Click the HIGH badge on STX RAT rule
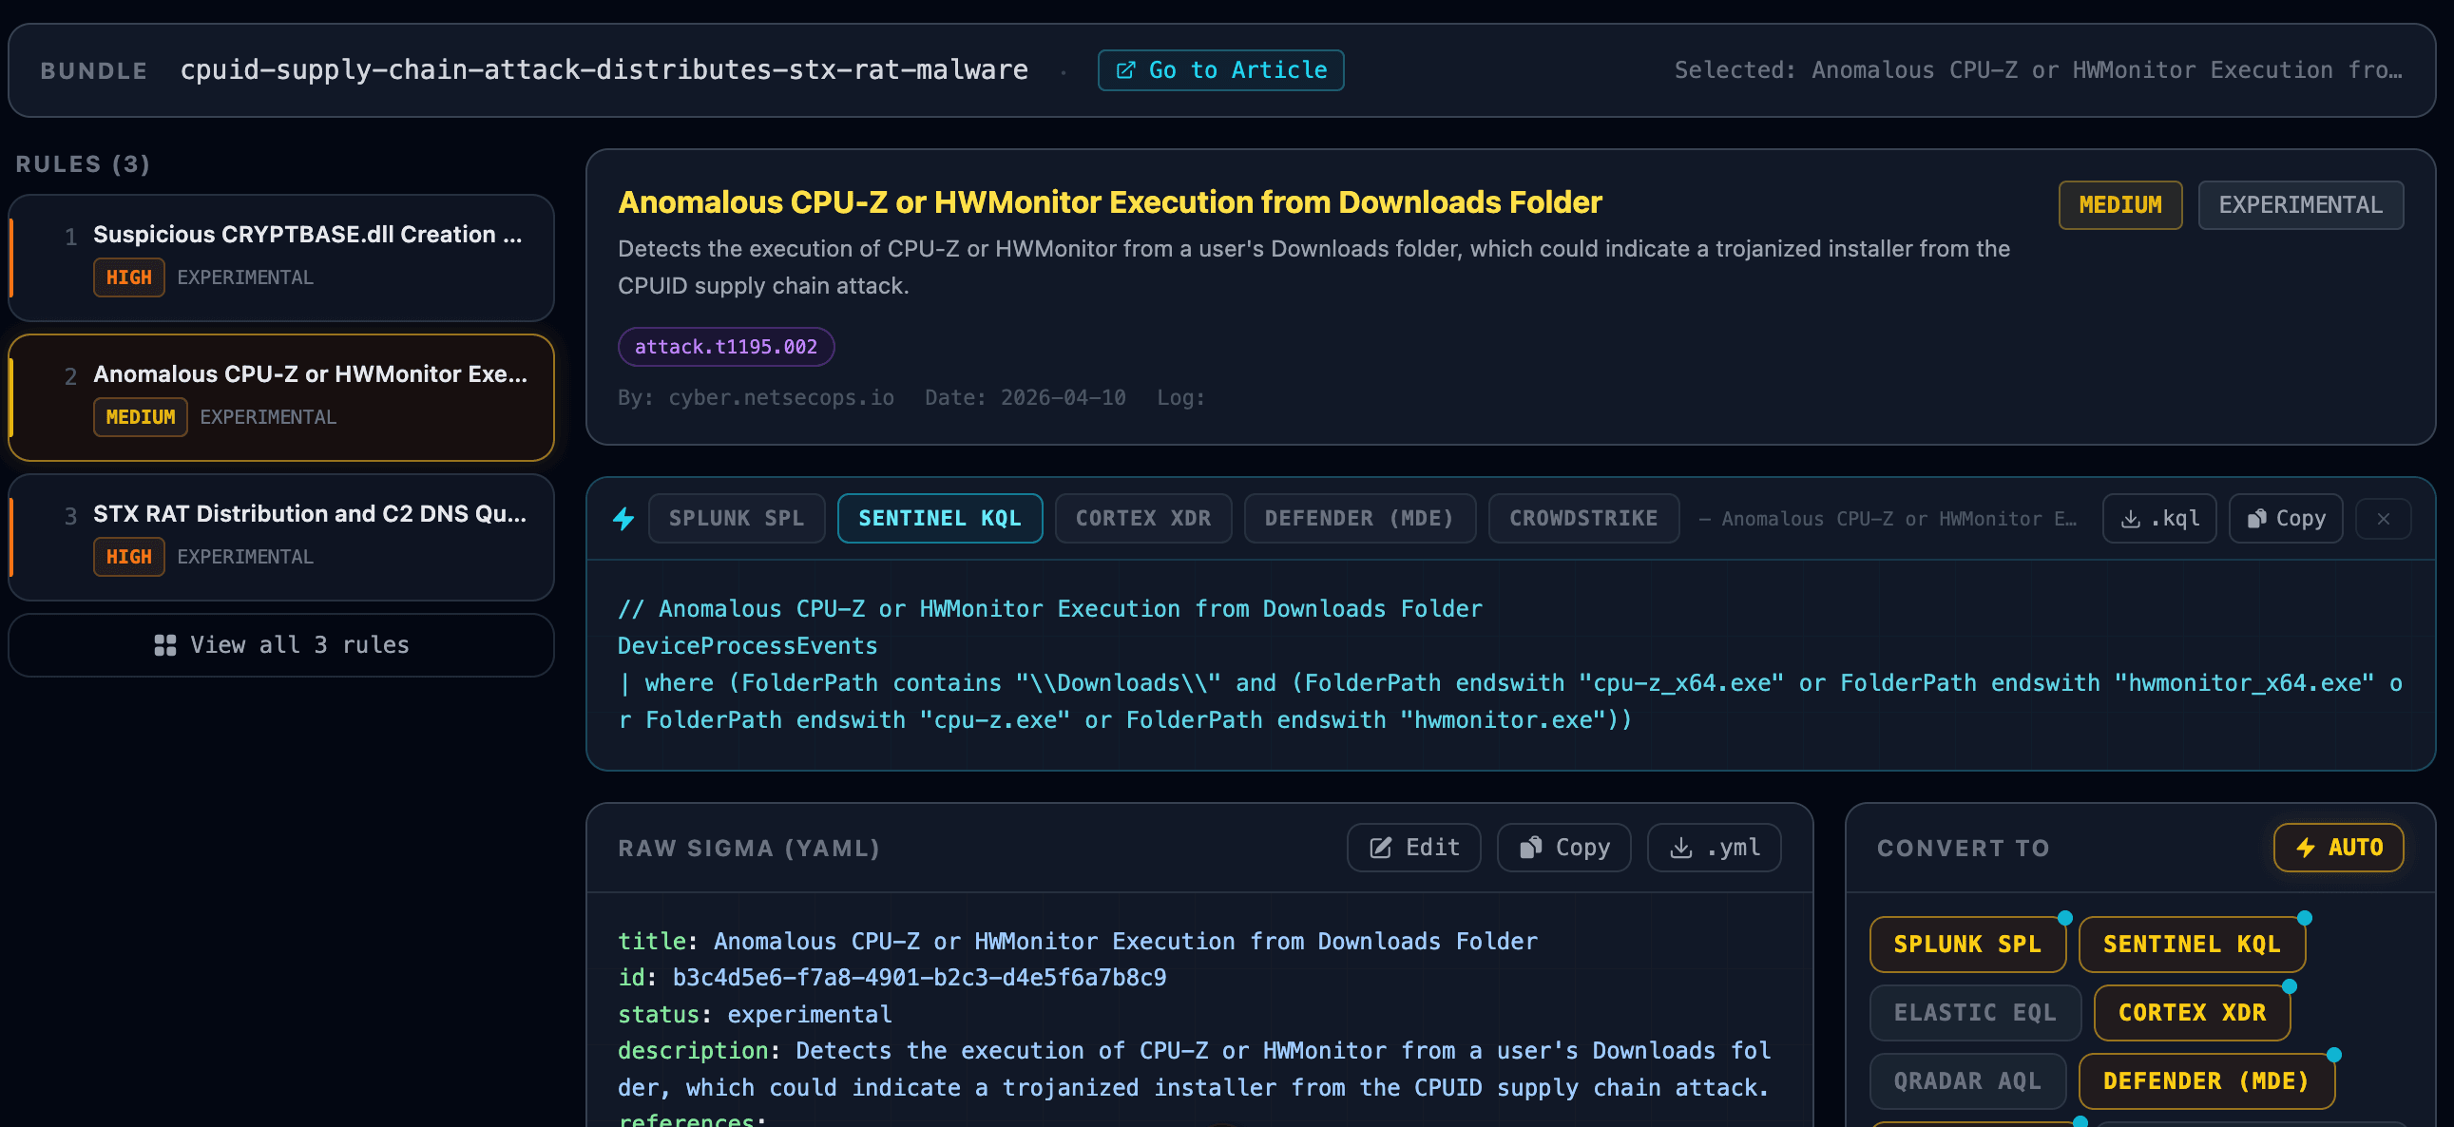The width and height of the screenshot is (2454, 1127). tap(128, 556)
